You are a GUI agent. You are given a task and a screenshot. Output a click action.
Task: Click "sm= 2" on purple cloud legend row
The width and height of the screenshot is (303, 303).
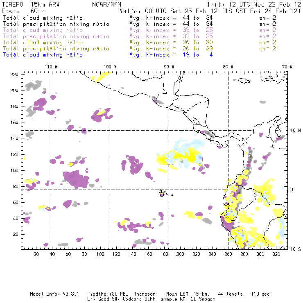267,30
